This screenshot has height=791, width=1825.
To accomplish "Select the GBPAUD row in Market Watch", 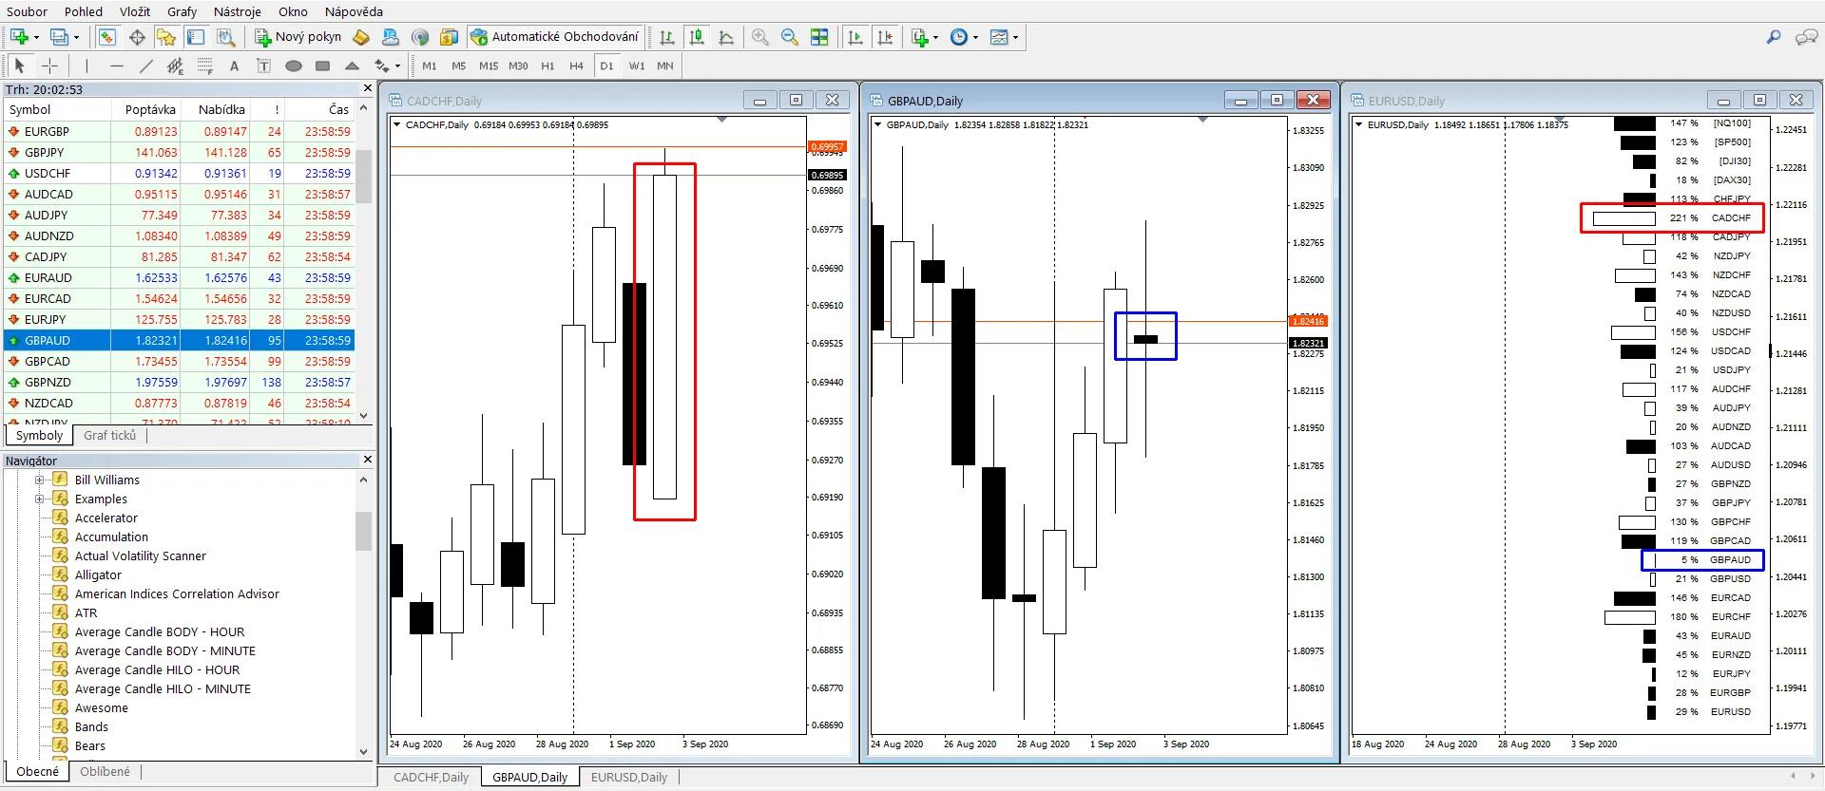I will [x=179, y=340].
